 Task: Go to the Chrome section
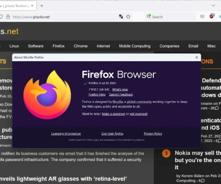click(x=80, y=46)
